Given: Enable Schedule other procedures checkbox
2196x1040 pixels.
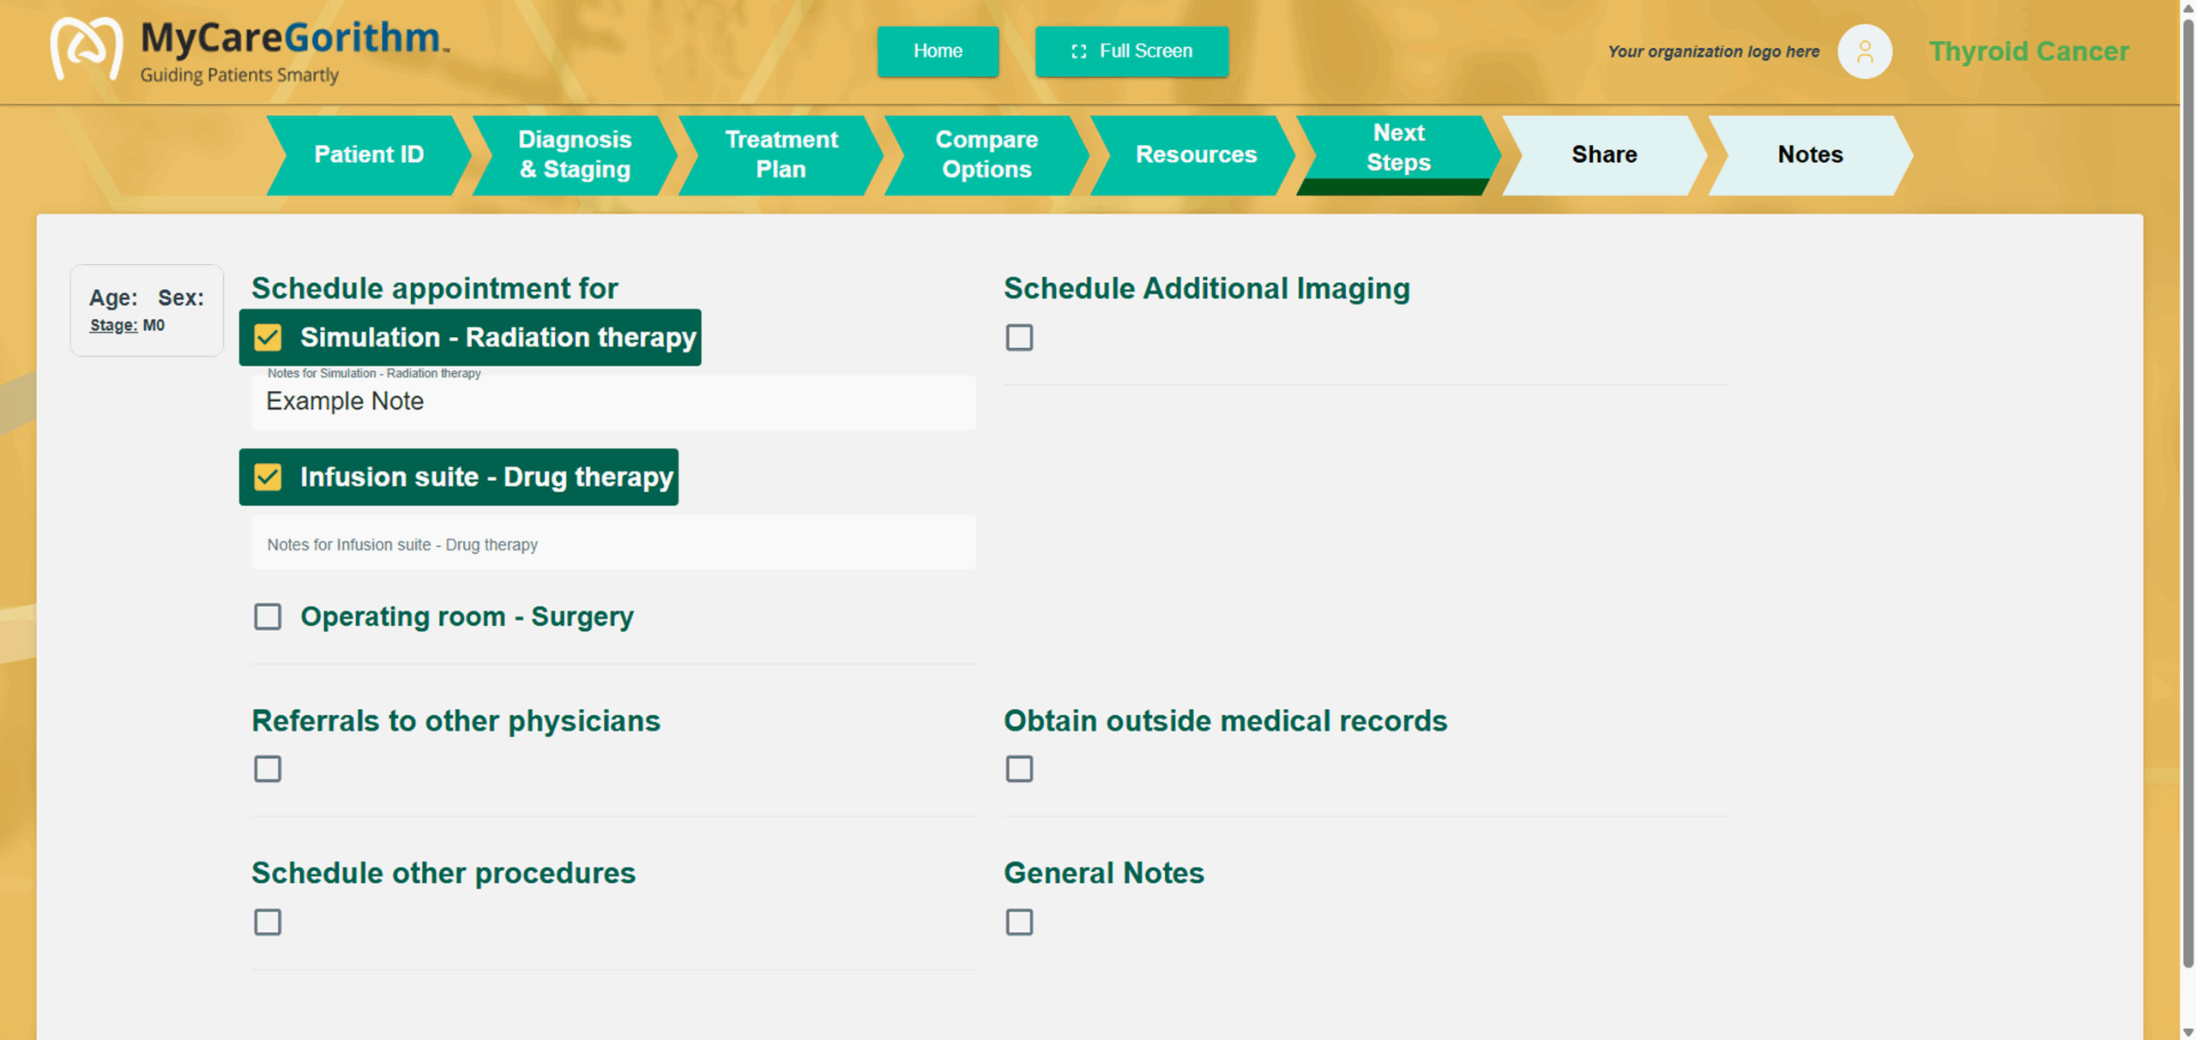Looking at the screenshot, I should pyautogui.click(x=268, y=923).
